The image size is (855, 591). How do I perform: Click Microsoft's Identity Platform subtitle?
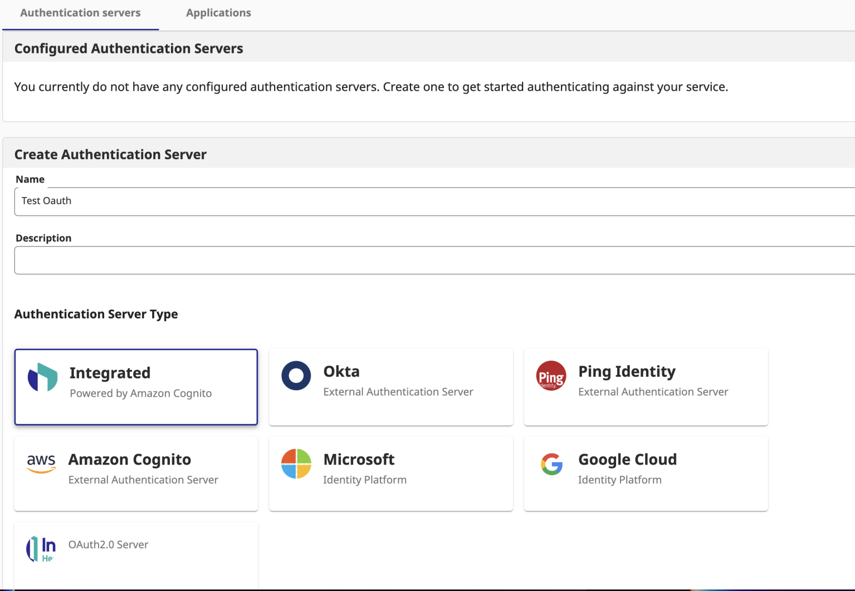coord(365,480)
